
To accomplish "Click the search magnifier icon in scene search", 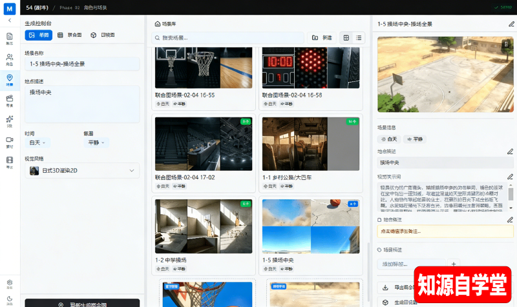I will (157, 38).
